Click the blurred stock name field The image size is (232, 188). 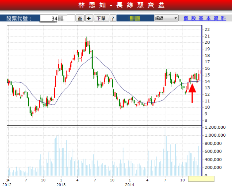point(135,18)
